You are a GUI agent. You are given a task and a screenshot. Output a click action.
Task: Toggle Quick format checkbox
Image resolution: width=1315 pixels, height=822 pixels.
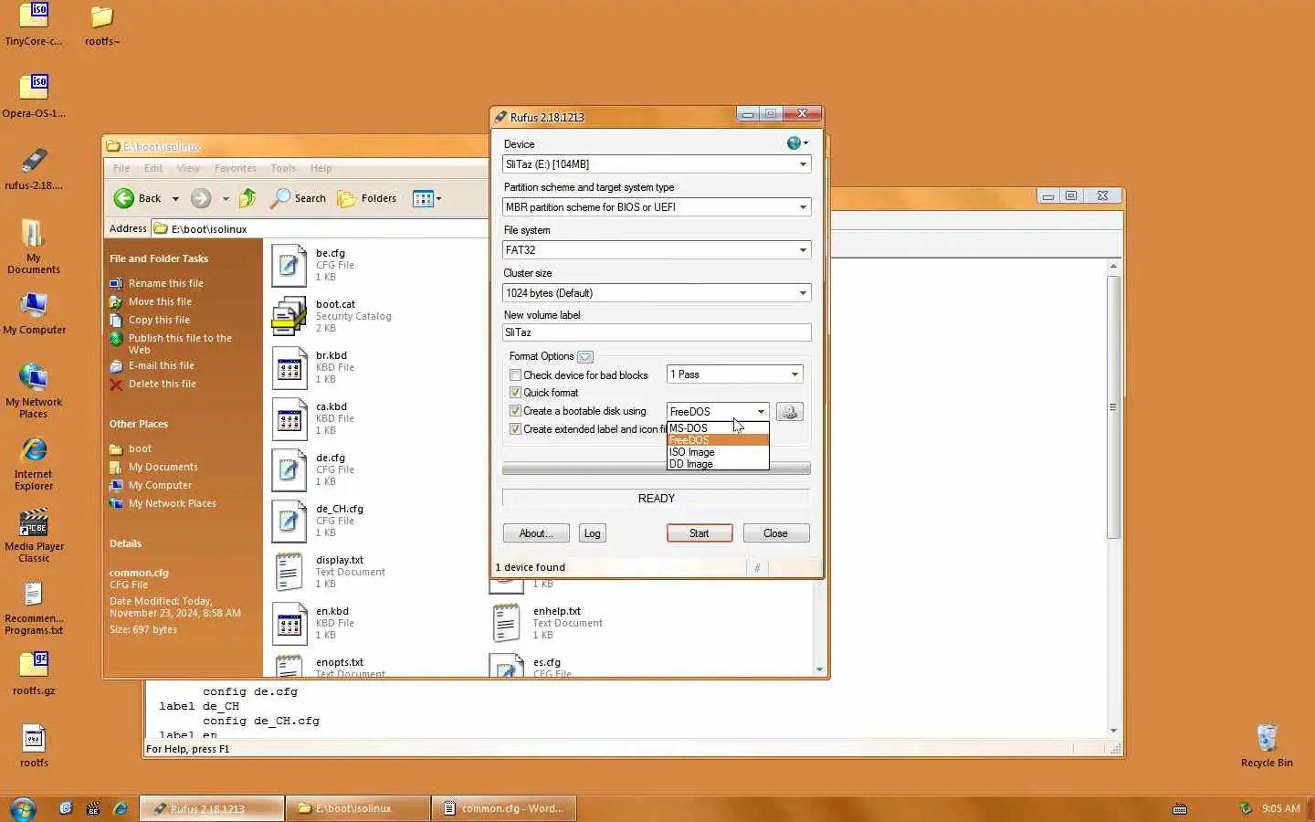point(515,393)
